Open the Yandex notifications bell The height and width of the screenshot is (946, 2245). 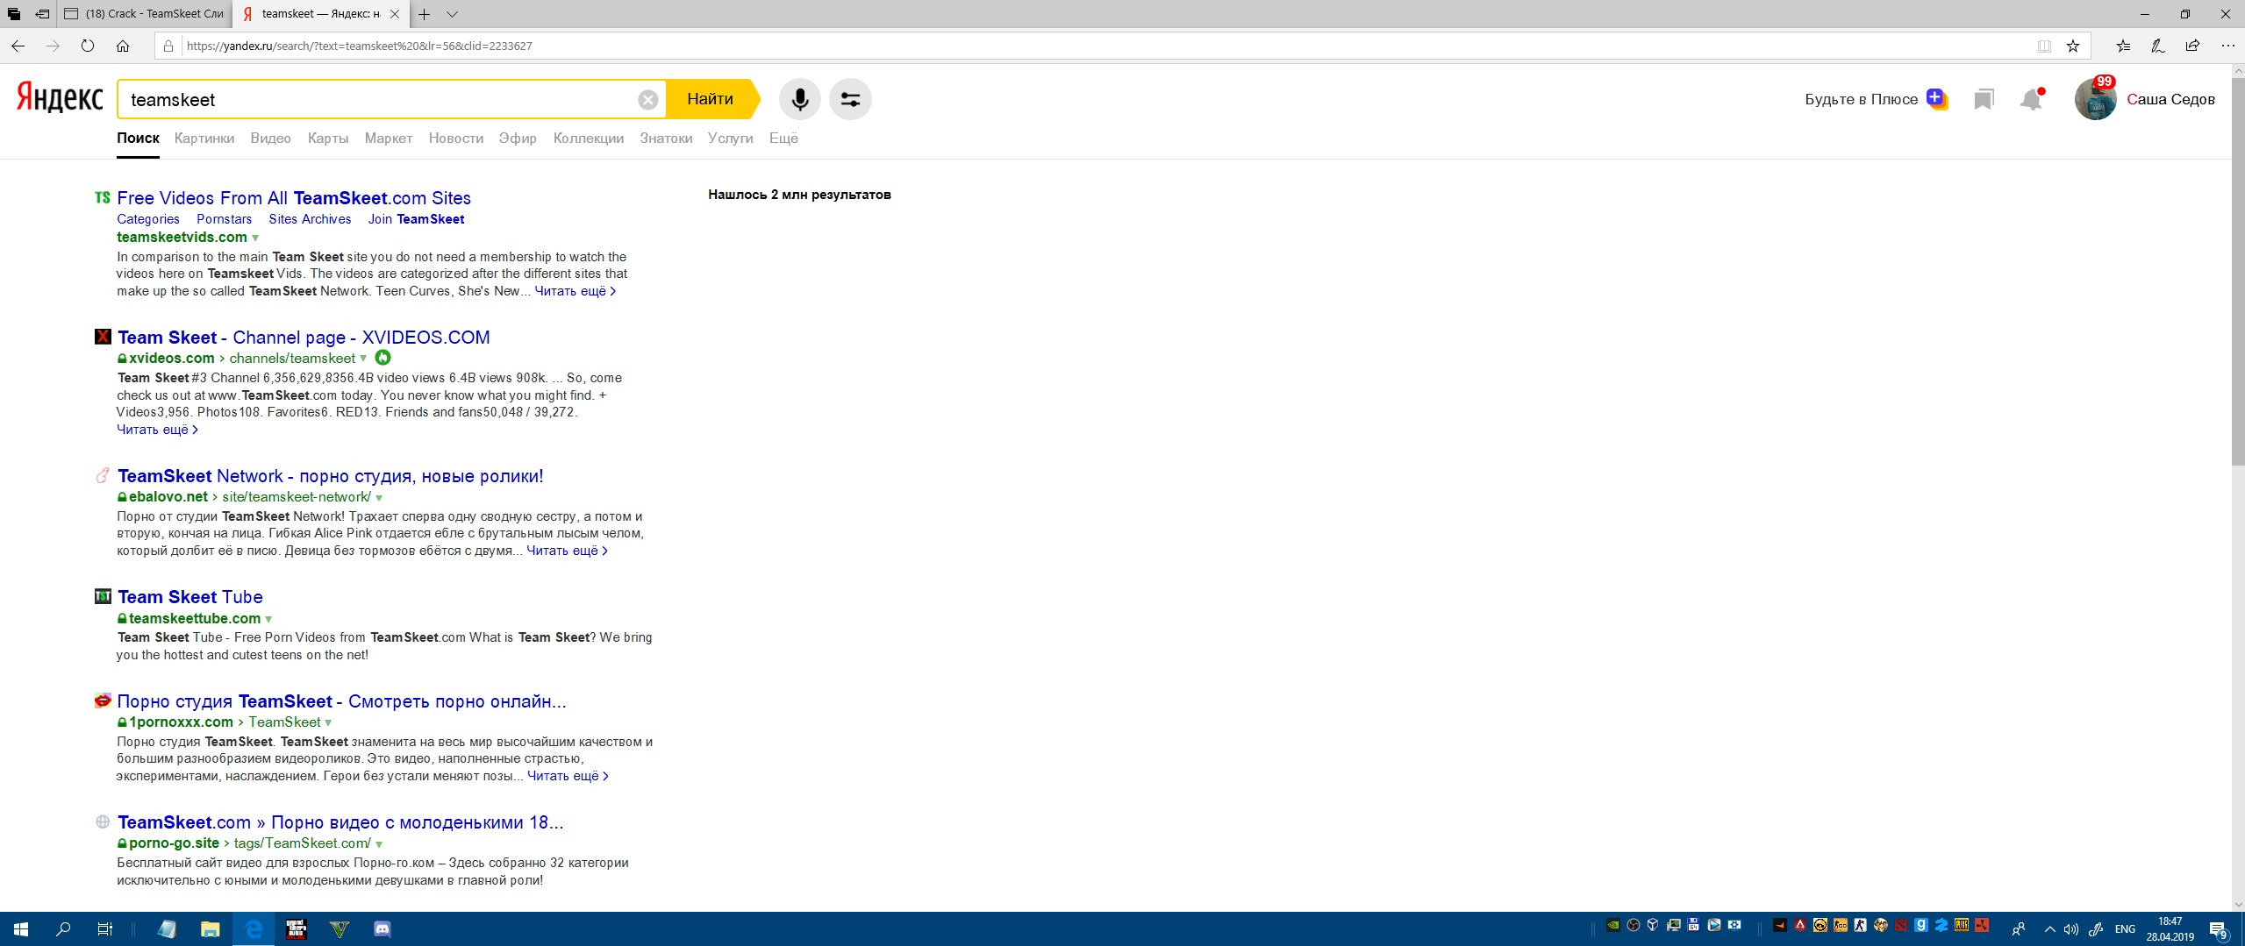tap(2031, 99)
